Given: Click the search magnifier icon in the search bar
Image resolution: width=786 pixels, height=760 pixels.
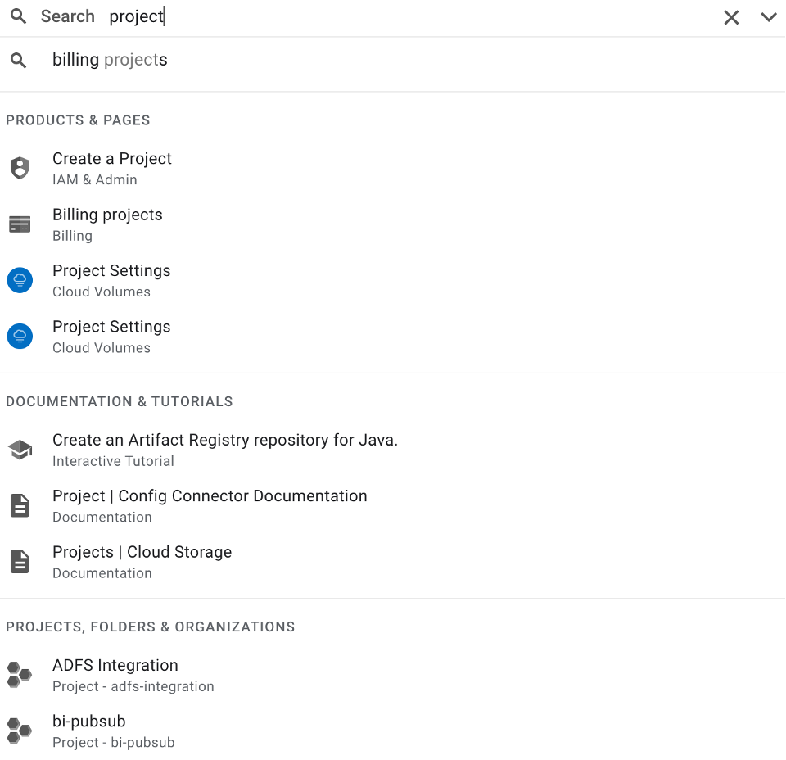Looking at the screenshot, I should pos(18,16).
